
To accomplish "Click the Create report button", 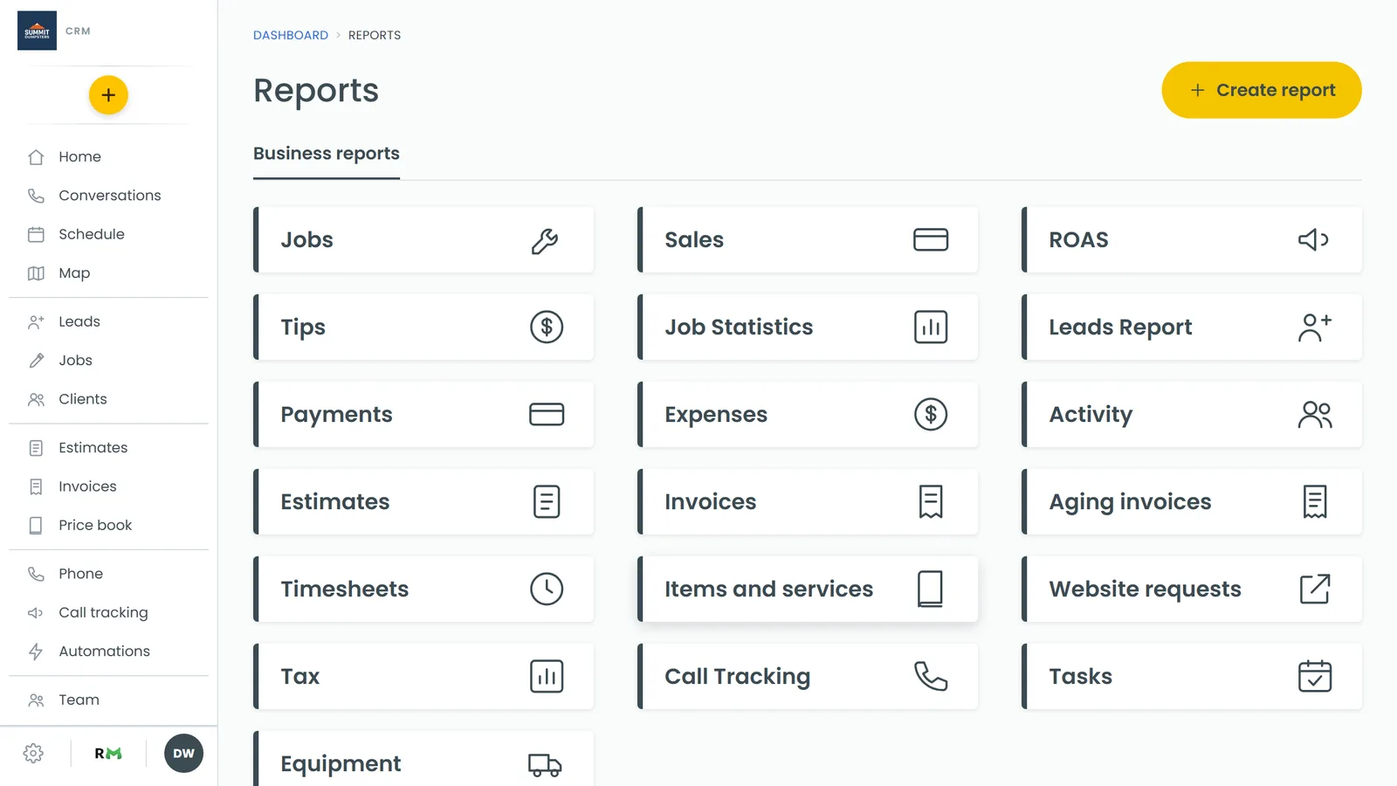I will (x=1262, y=90).
